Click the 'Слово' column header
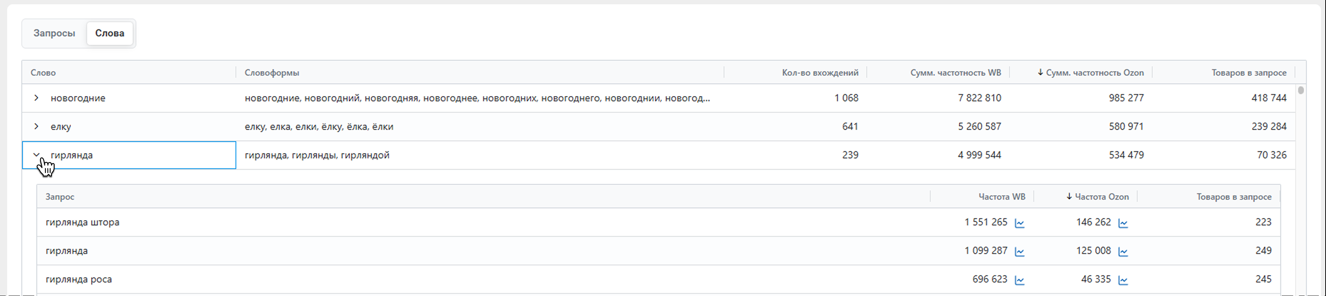Viewport: 1326px width, 296px height. click(x=43, y=73)
